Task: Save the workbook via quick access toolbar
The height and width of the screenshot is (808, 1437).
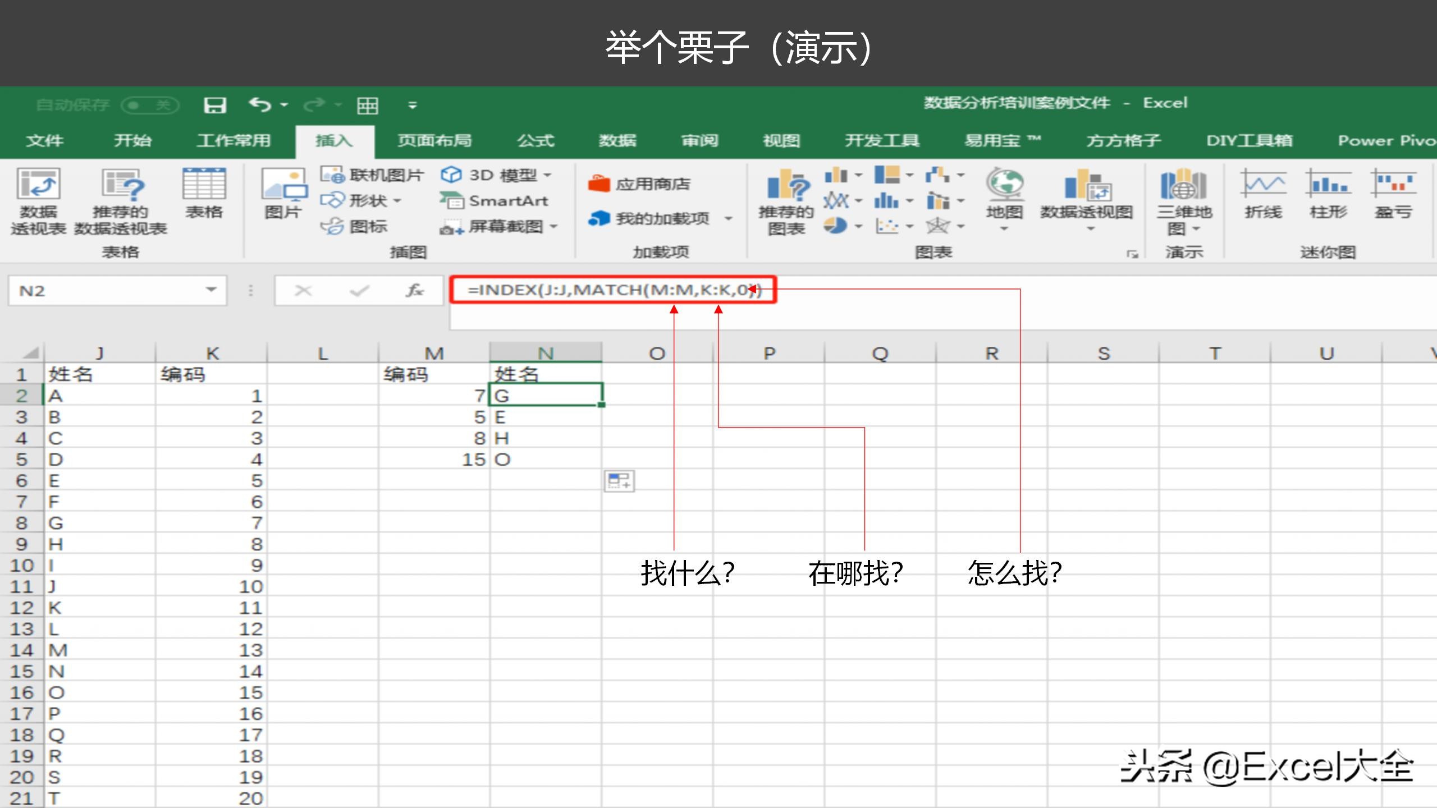Action: (216, 104)
